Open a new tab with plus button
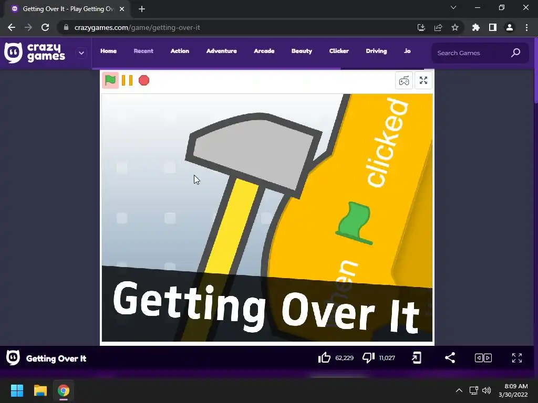This screenshot has width=538, height=403. [x=142, y=9]
